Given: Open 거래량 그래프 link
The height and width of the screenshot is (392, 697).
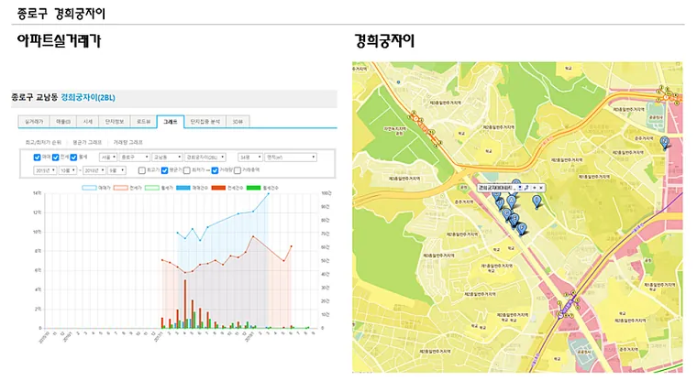Looking at the screenshot, I should tap(128, 143).
